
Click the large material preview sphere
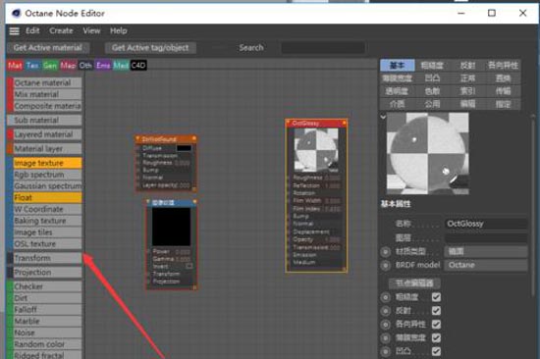pos(427,153)
